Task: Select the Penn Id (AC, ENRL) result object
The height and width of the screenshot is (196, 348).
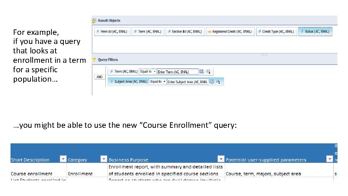Action: (x=112, y=32)
